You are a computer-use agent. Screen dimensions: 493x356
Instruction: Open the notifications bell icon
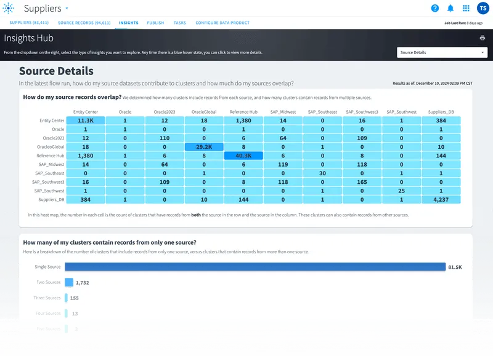tap(450, 8)
